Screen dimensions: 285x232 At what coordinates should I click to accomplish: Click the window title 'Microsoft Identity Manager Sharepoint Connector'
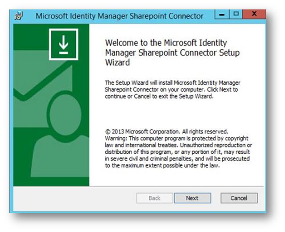(120, 16)
